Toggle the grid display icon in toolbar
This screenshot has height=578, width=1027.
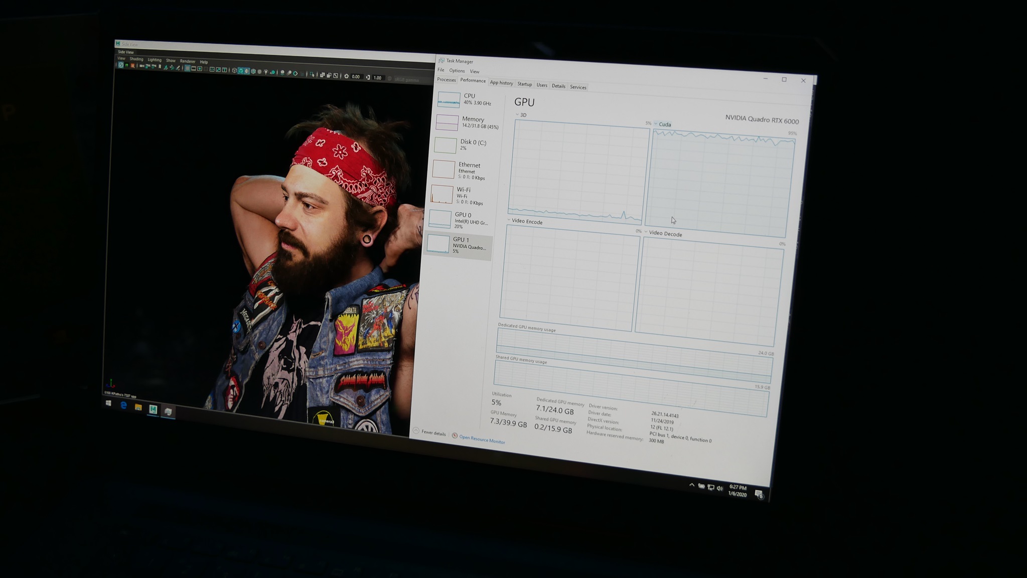click(187, 68)
